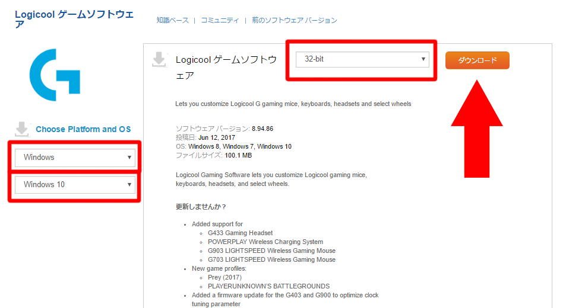Image resolution: width=566 pixels, height=308 pixels.
Task: Open the 知識ベース link
Action: pyautogui.click(x=173, y=20)
